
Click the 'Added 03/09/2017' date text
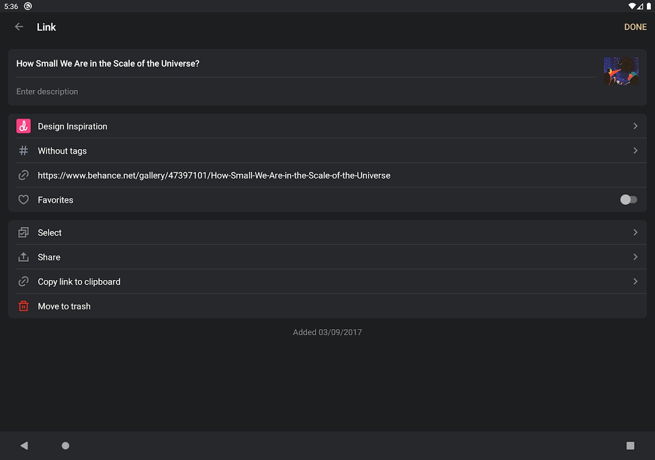(x=327, y=332)
